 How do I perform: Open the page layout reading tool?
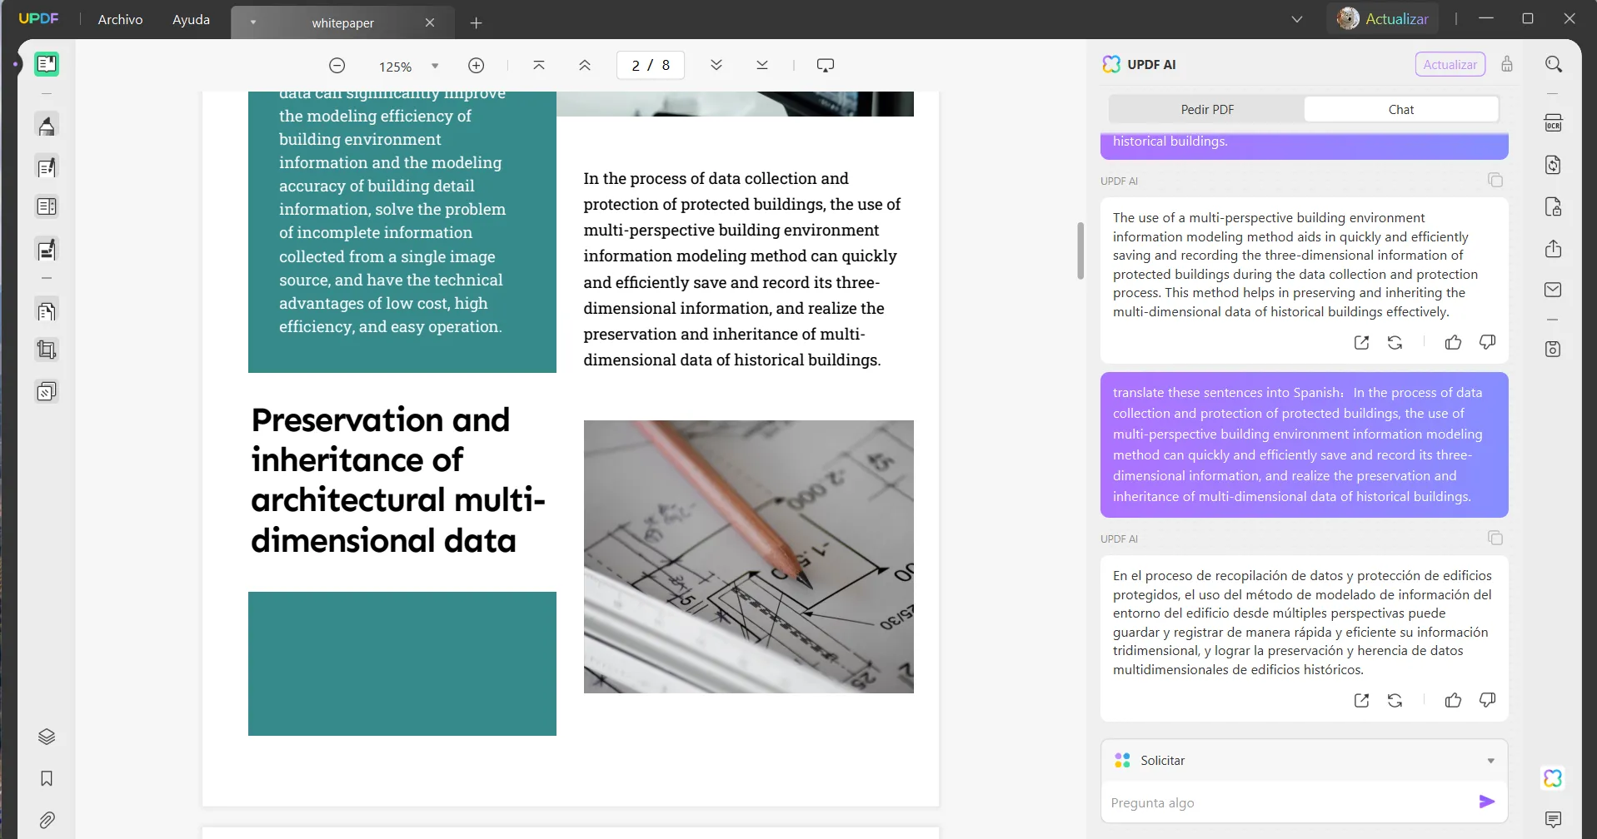[47, 206]
